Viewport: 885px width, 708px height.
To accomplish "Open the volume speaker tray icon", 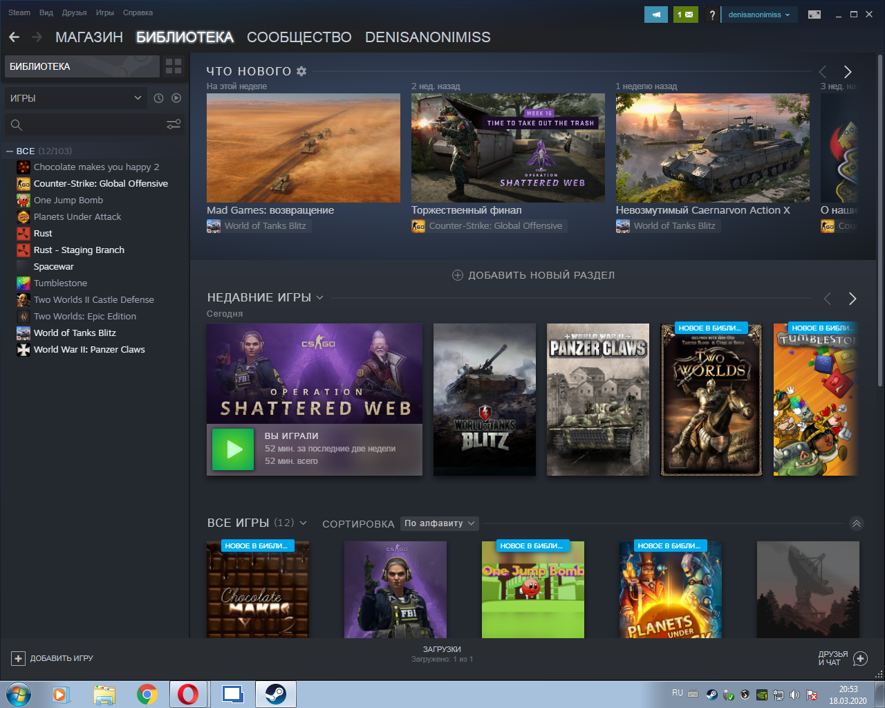I will tap(794, 695).
